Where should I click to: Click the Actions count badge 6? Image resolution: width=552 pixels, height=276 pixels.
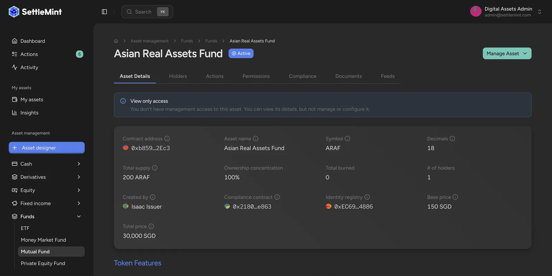click(x=79, y=54)
